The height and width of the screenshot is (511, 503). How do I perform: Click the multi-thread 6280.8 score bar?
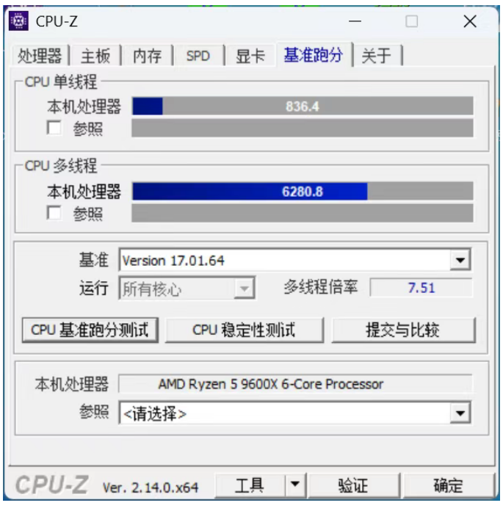click(303, 191)
